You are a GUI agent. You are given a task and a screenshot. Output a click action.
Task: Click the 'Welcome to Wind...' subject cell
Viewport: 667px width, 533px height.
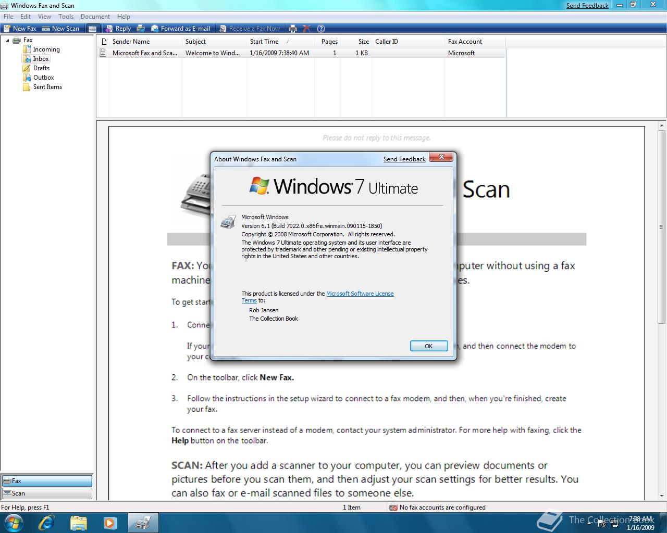point(213,53)
